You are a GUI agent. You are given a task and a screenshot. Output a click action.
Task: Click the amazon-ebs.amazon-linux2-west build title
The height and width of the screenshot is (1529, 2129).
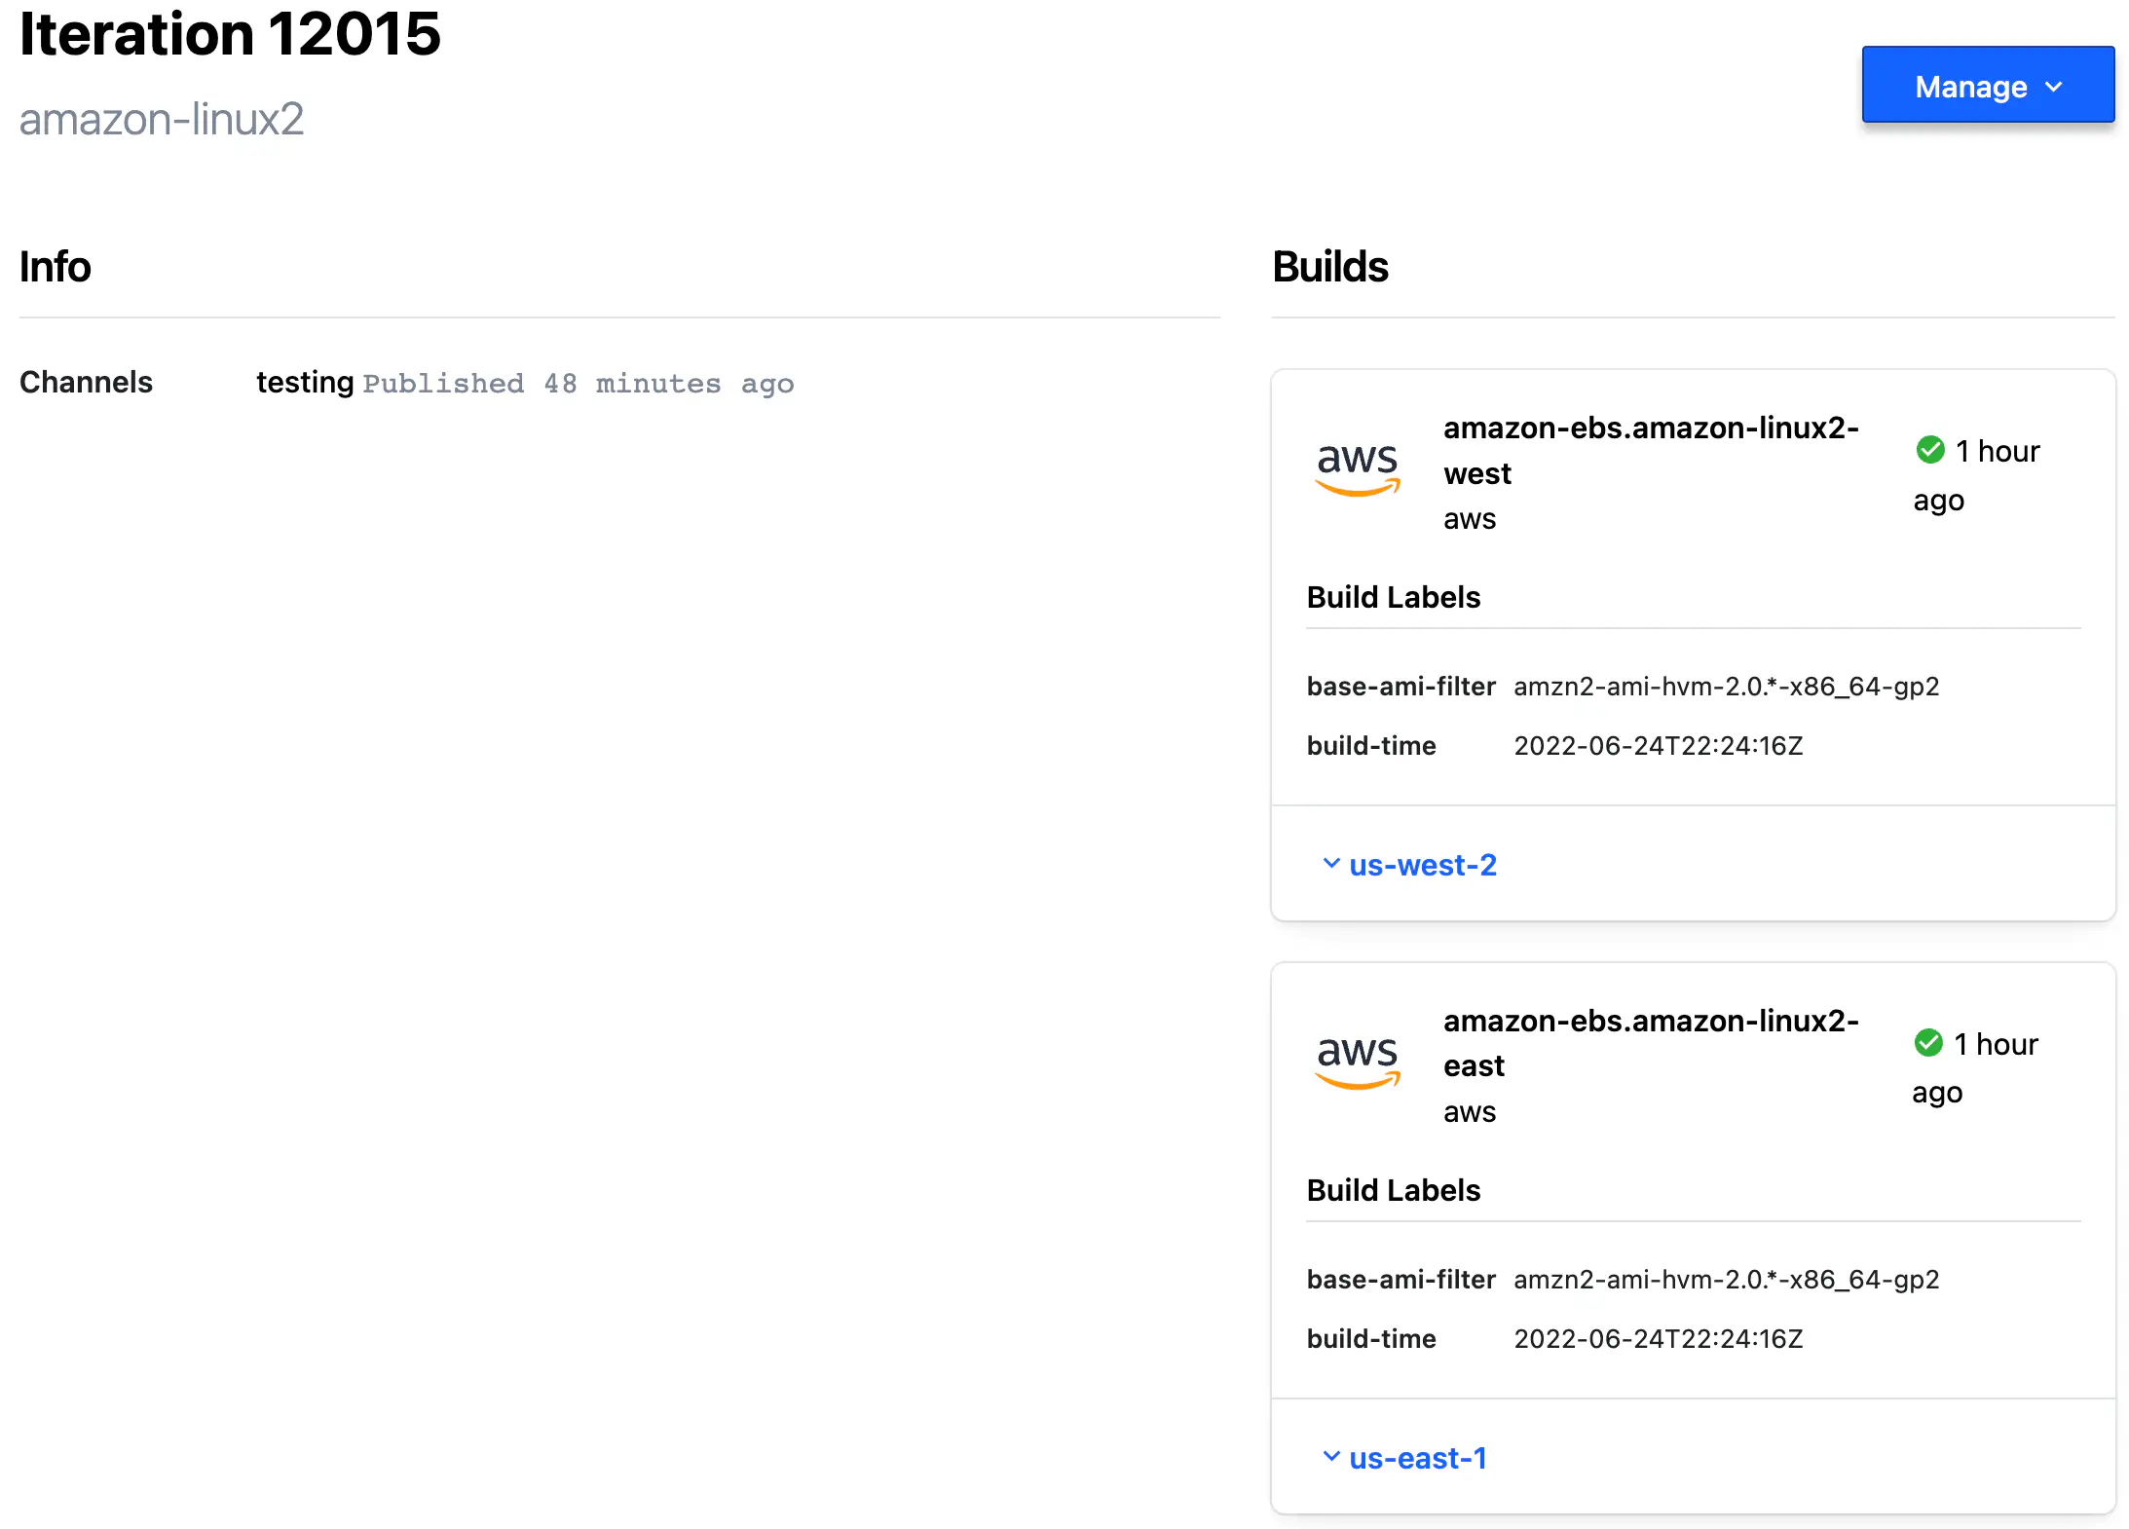coord(1650,450)
